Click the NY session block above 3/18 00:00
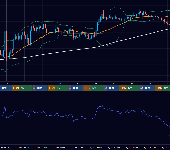This screenshot has width=170, height=150. (x=62, y=88)
